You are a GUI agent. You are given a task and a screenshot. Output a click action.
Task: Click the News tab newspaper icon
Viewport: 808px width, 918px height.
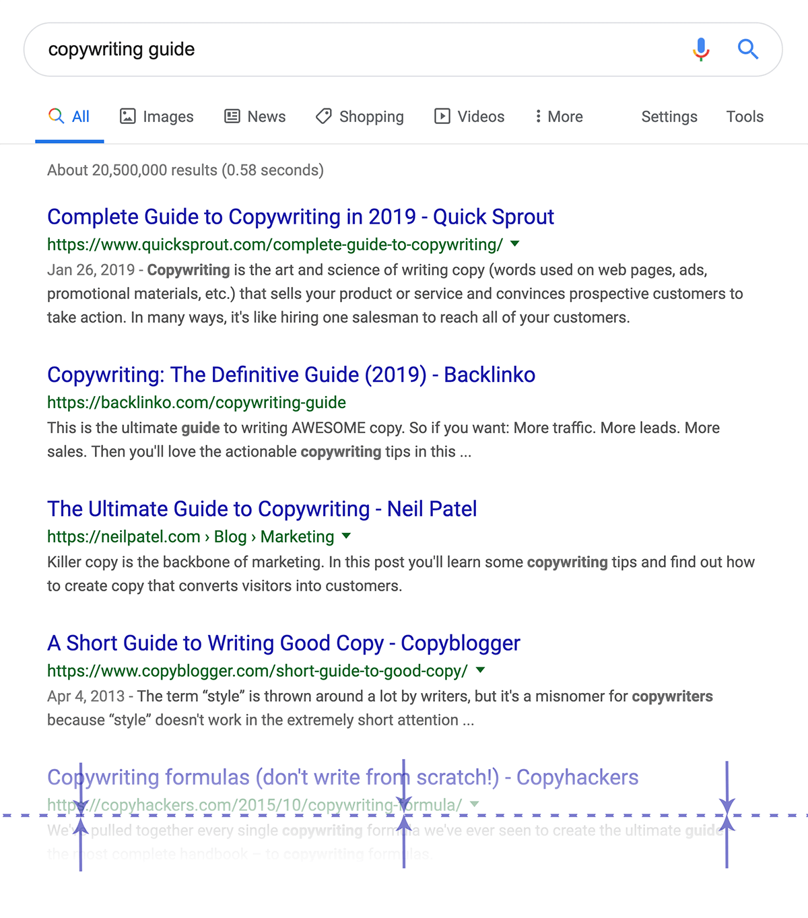point(232,117)
